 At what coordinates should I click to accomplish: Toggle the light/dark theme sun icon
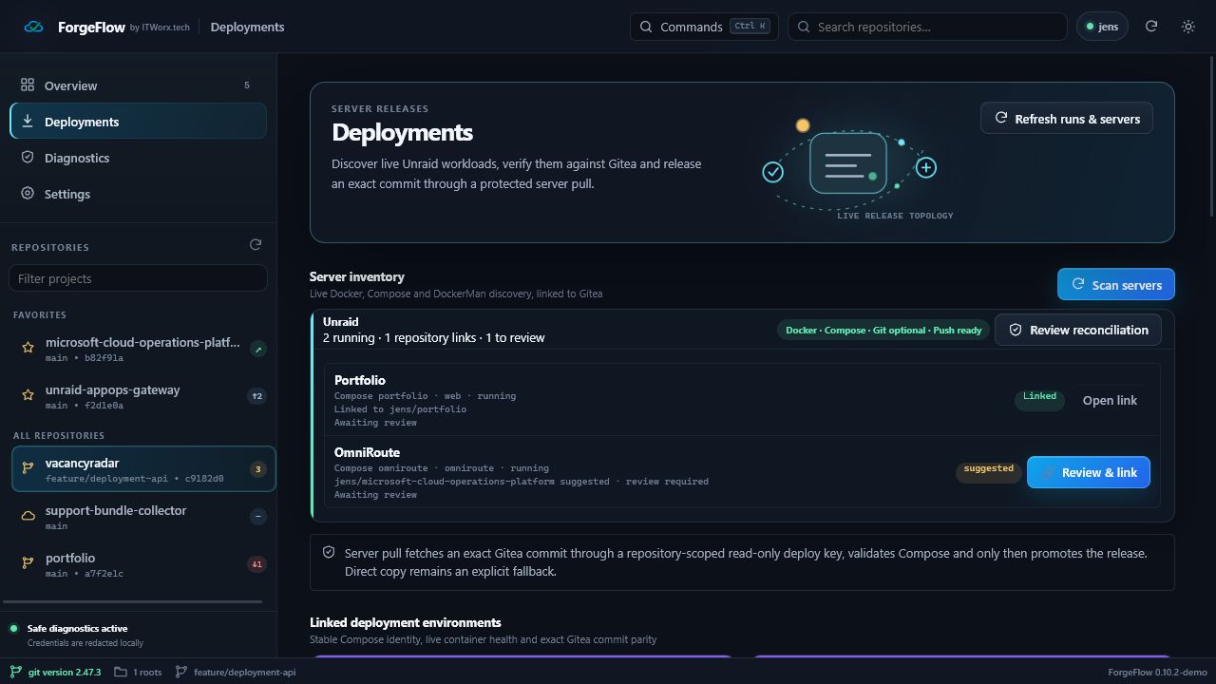[x=1188, y=27]
